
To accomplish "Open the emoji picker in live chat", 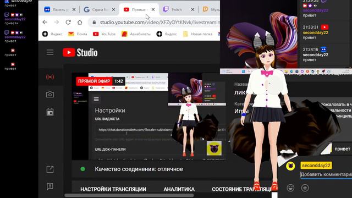I will click(x=290, y=188).
